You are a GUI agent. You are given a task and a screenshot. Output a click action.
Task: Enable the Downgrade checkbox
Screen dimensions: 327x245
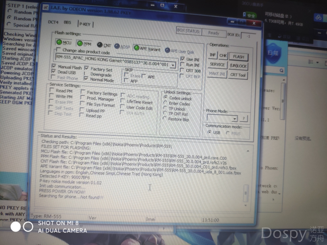click(x=86, y=73)
